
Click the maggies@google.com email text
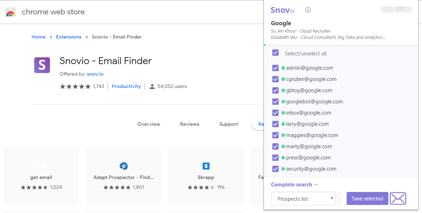pos(312,135)
